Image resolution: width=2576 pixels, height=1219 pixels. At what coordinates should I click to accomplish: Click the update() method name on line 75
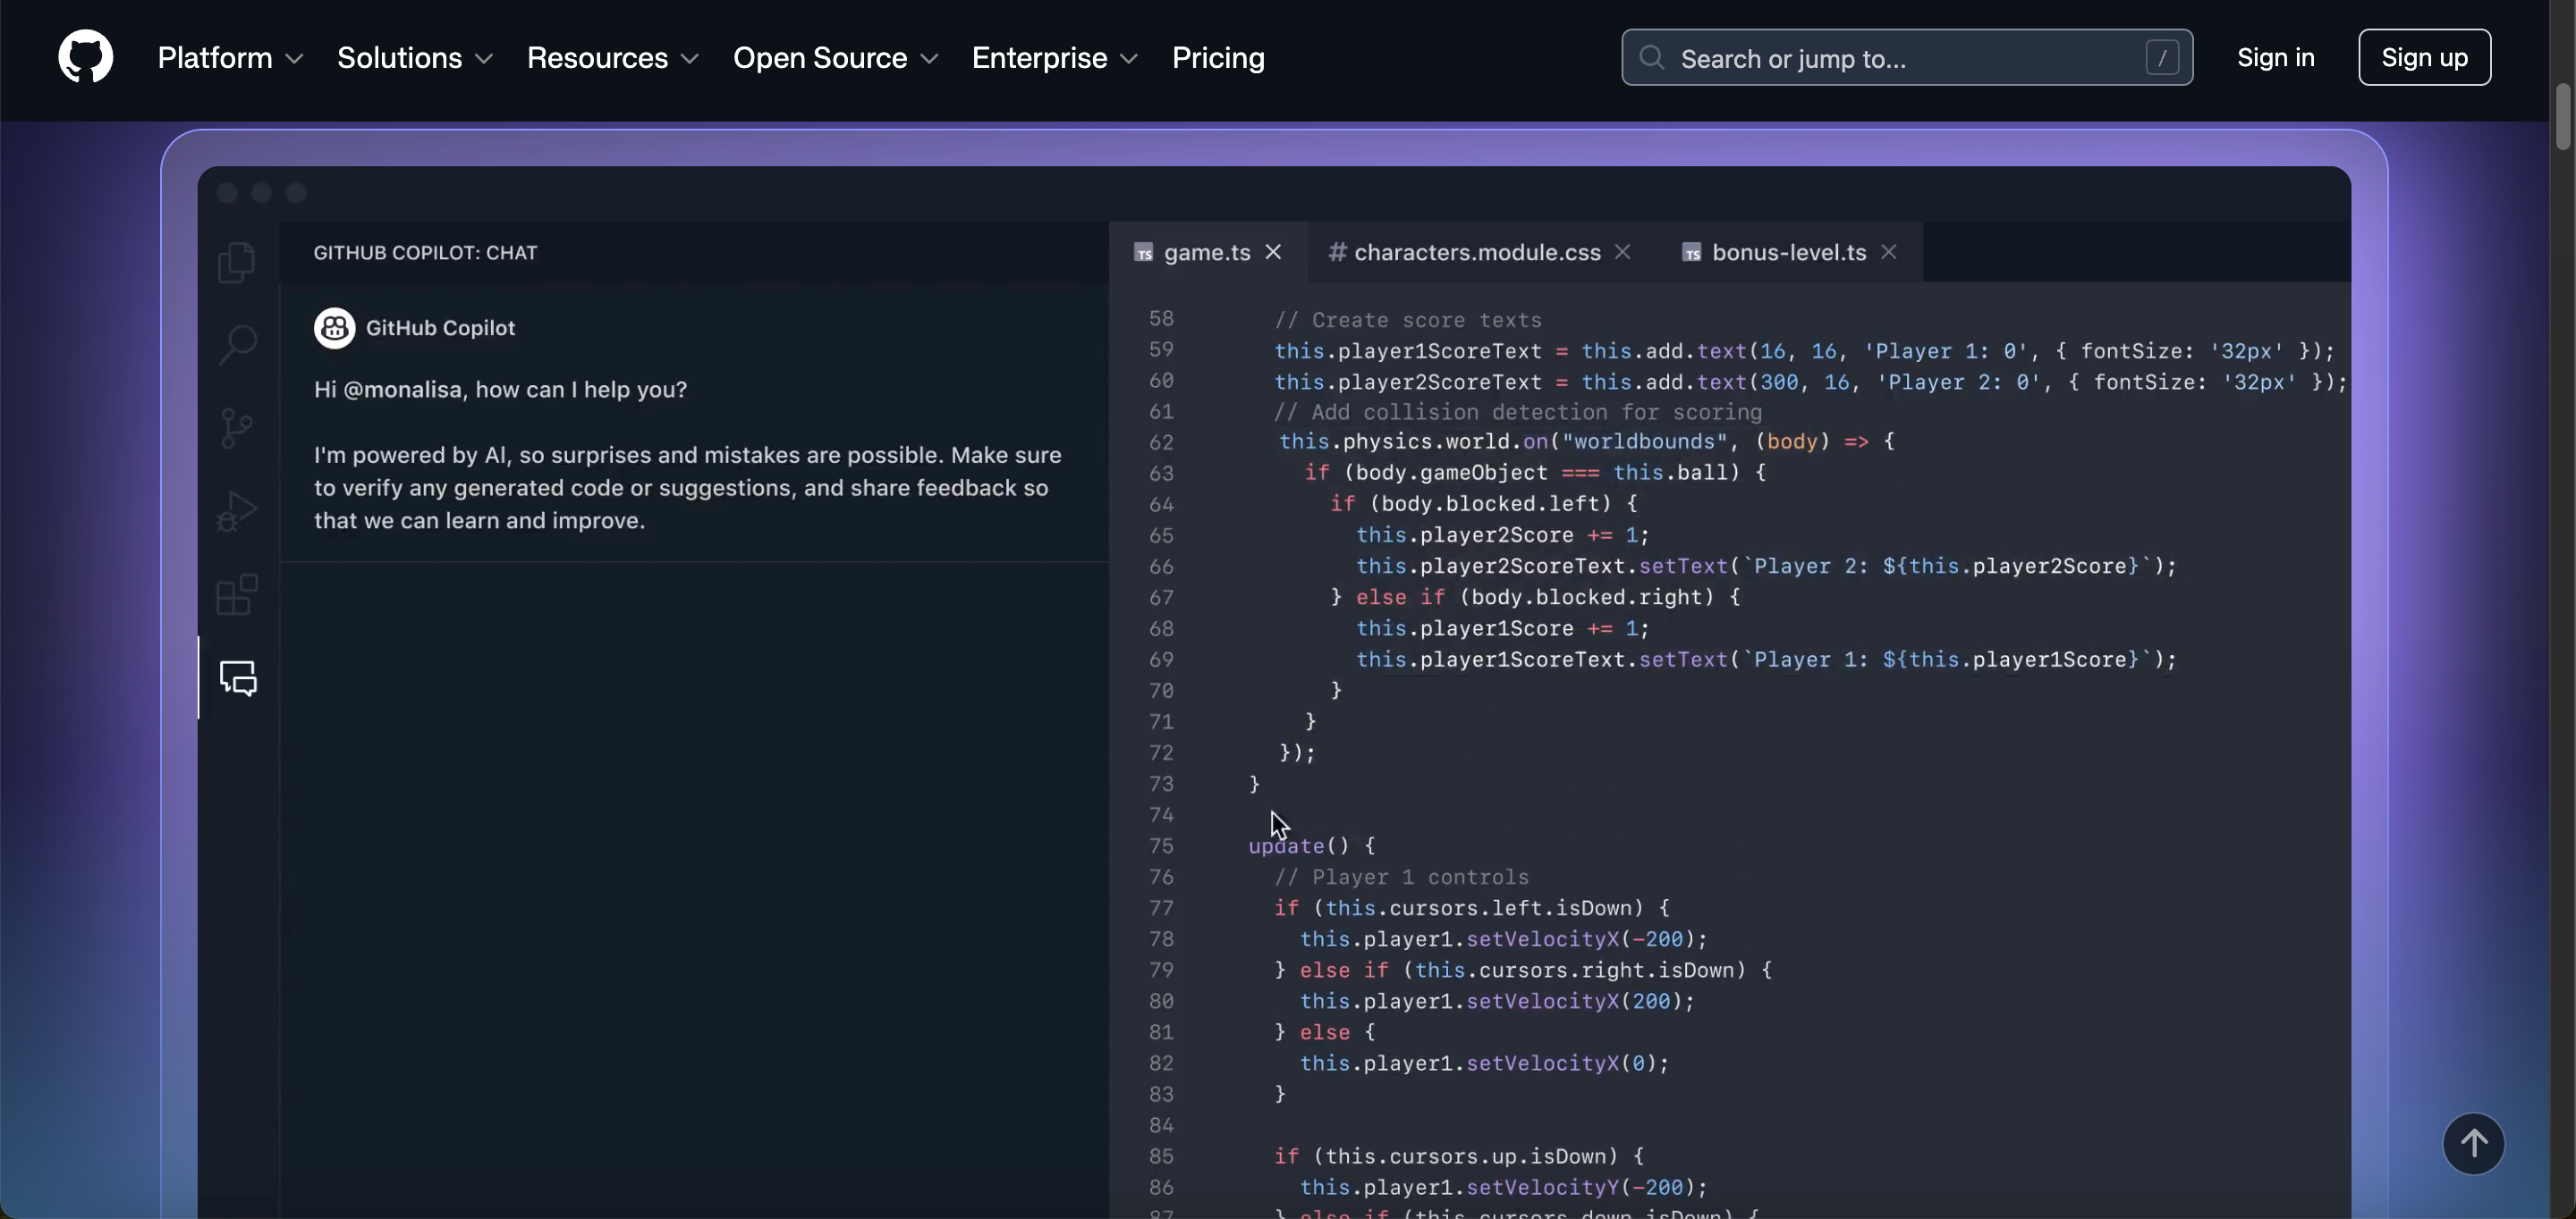[x=1286, y=846]
